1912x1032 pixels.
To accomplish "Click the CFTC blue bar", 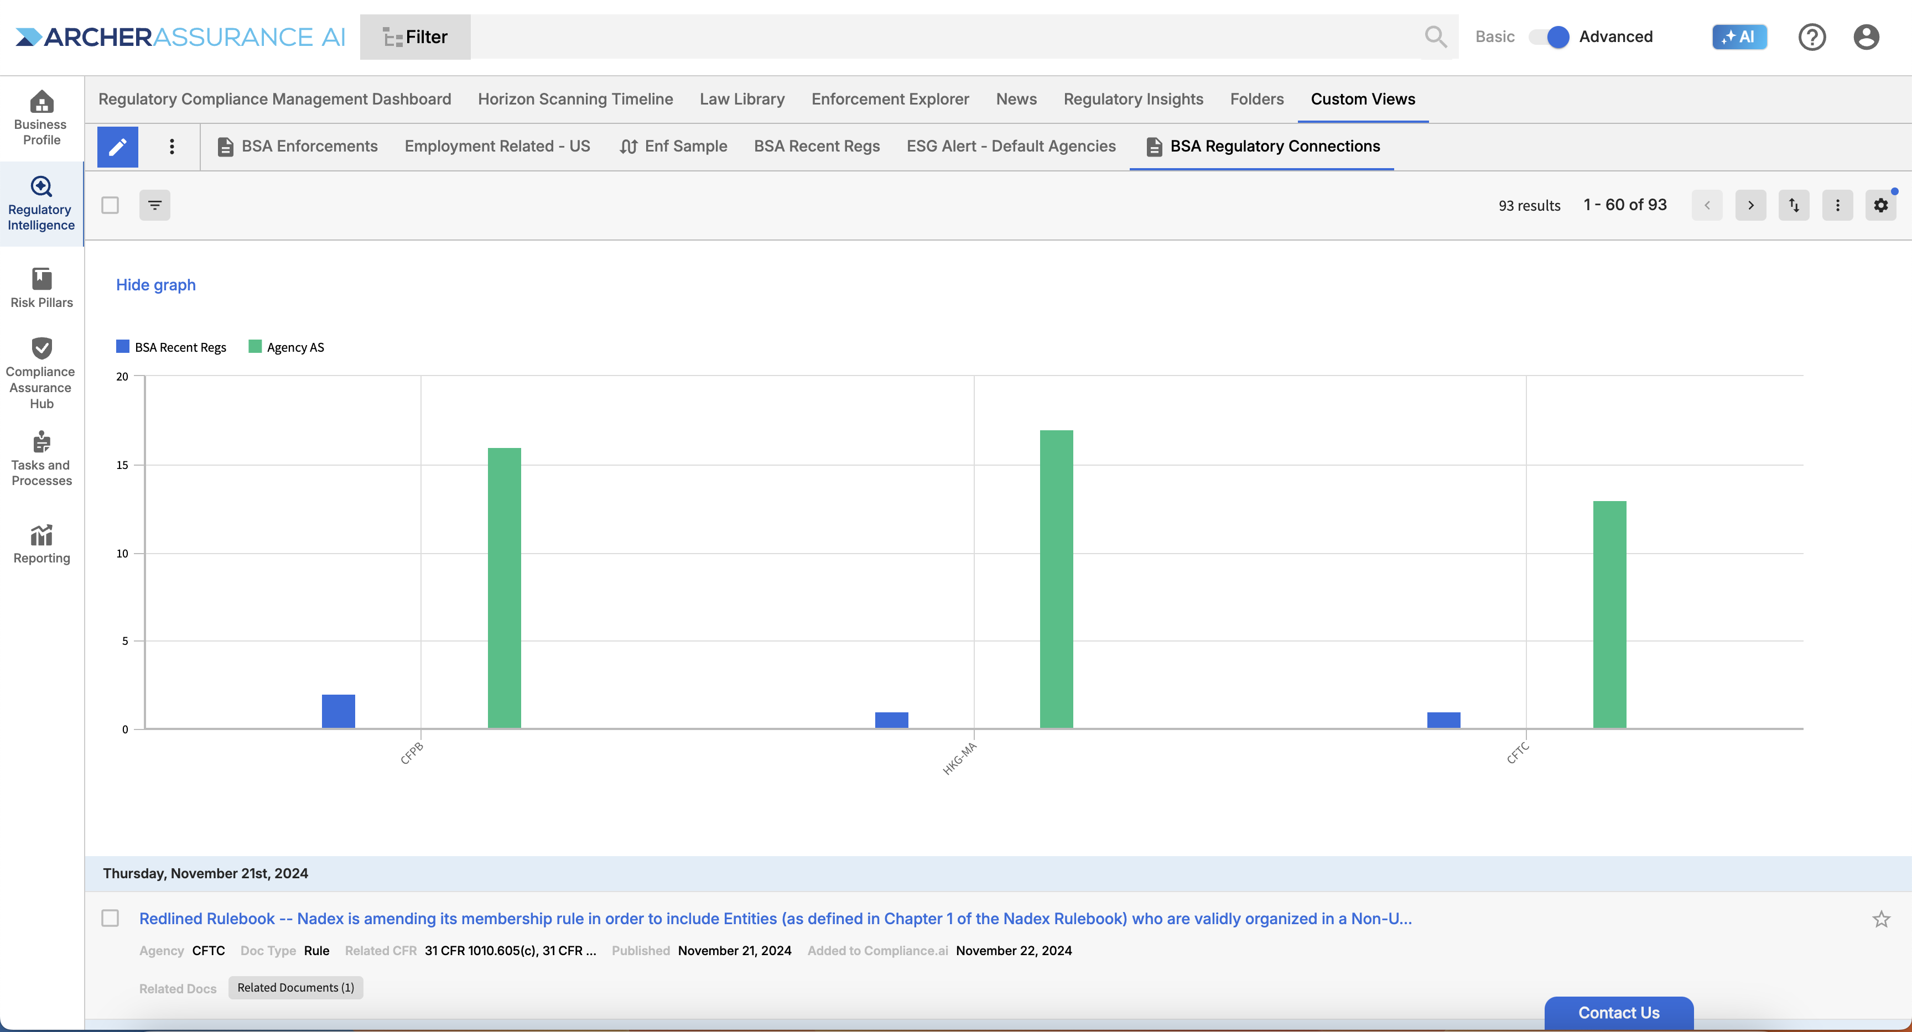I will 1443,721.
